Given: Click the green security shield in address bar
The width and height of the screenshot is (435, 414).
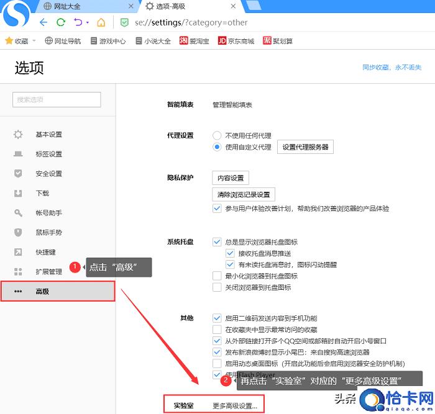Looking at the screenshot, I should tap(124, 22).
